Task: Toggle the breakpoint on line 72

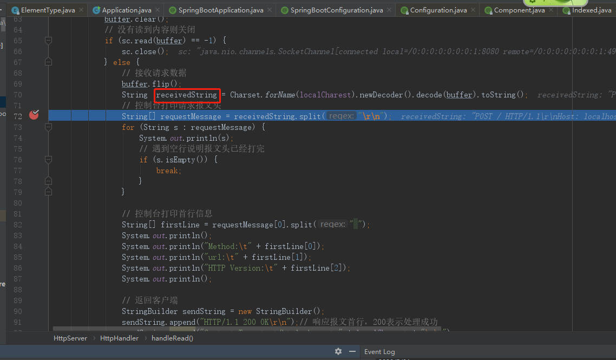Action: pyautogui.click(x=34, y=115)
